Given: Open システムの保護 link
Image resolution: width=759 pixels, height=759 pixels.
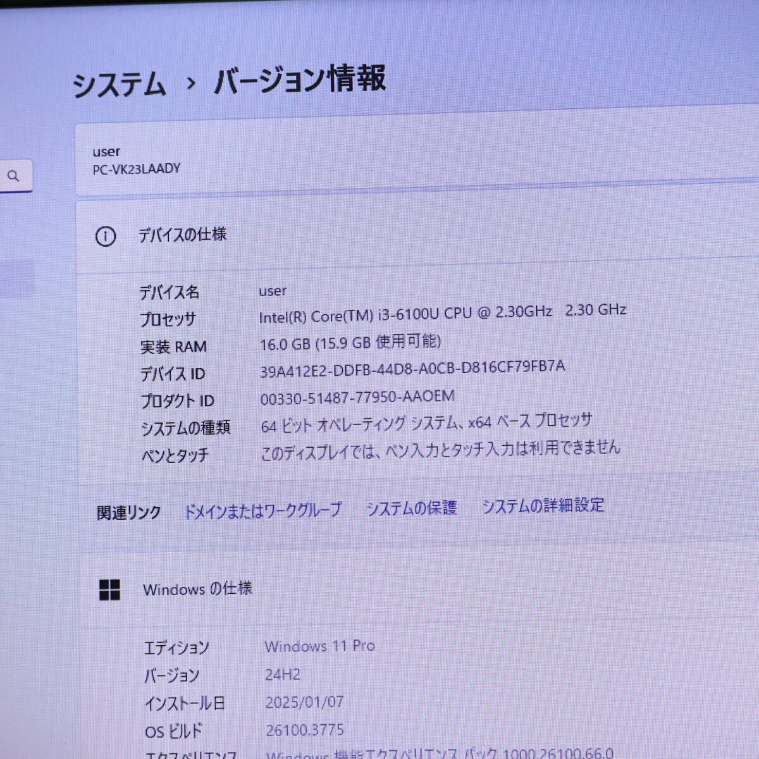Looking at the screenshot, I should click(x=412, y=508).
